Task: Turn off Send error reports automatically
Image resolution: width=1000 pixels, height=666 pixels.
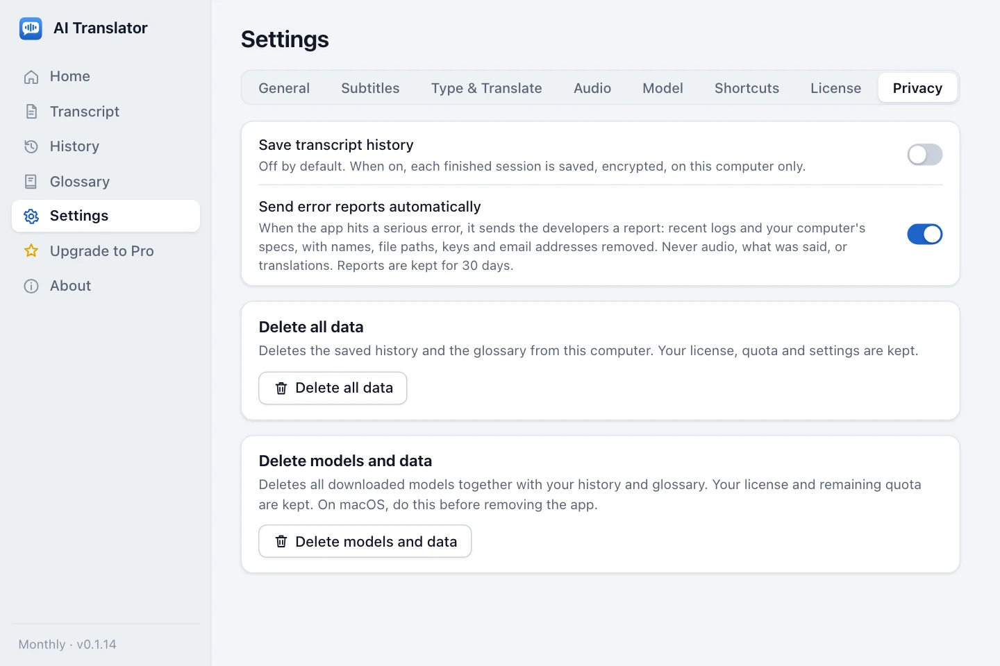Action: (x=925, y=234)
